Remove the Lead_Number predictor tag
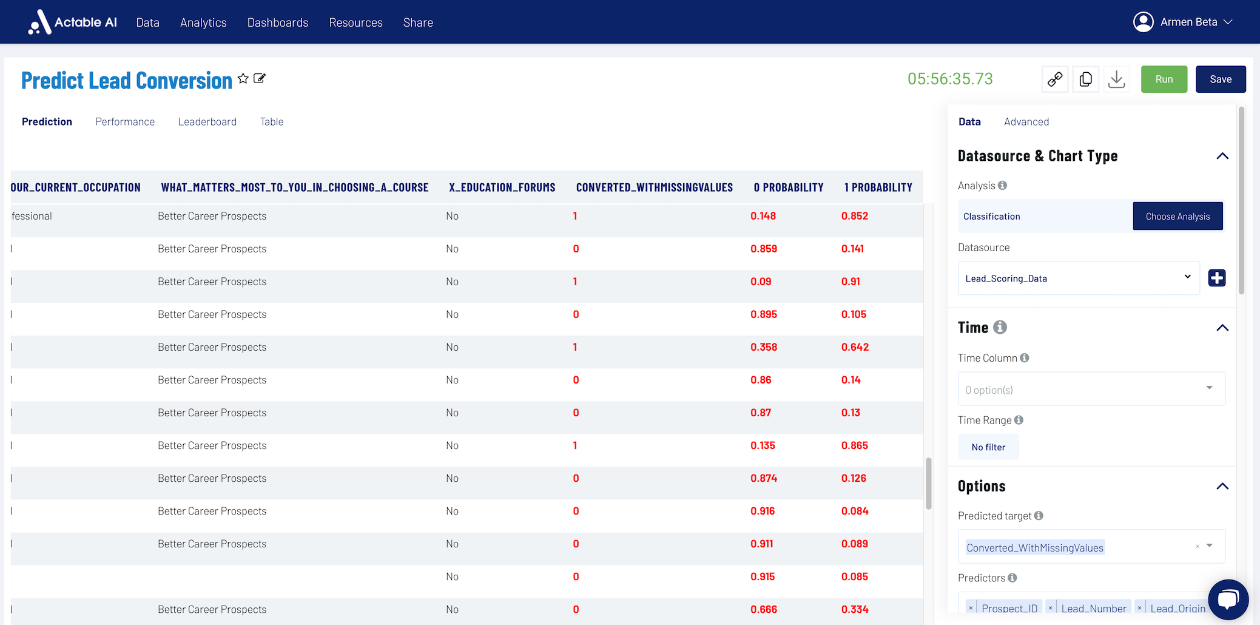The width and height of the screenshot is (1260, 625). coord(1051,608)
